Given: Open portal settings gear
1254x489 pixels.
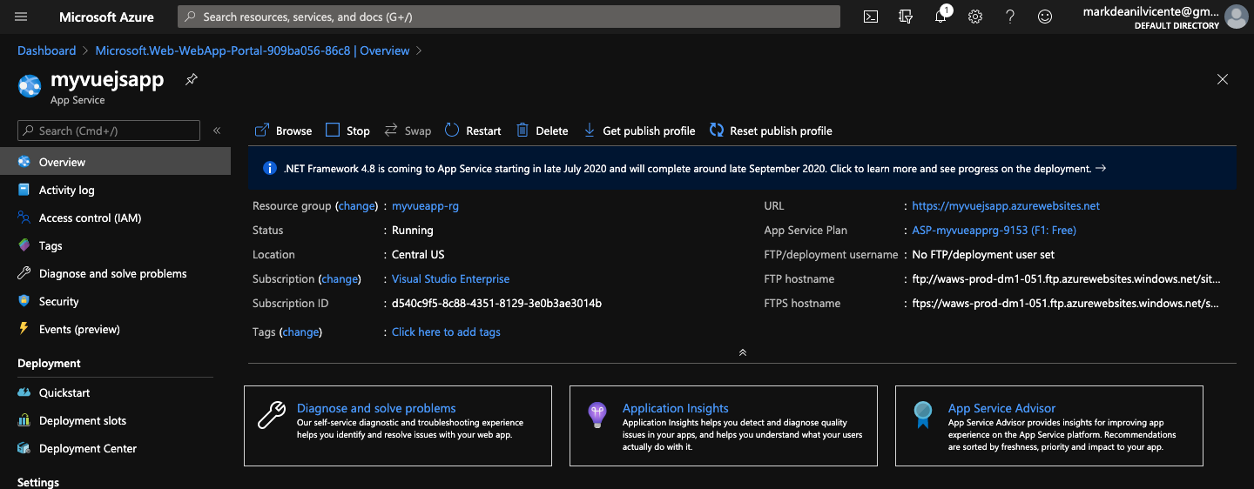Looking at the screenshot, I should click(975, 17).
